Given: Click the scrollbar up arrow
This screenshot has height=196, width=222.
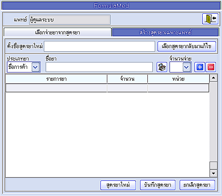Looking at the screenshot, I should [x=213, y=78].
